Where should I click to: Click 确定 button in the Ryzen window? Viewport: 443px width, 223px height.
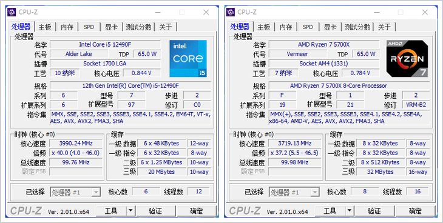415,211
